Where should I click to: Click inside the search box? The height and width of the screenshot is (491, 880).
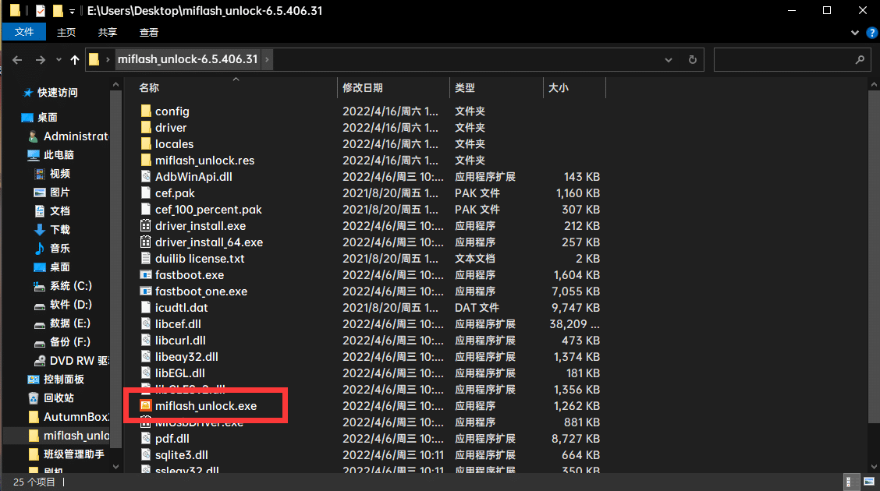click(780, 59)
